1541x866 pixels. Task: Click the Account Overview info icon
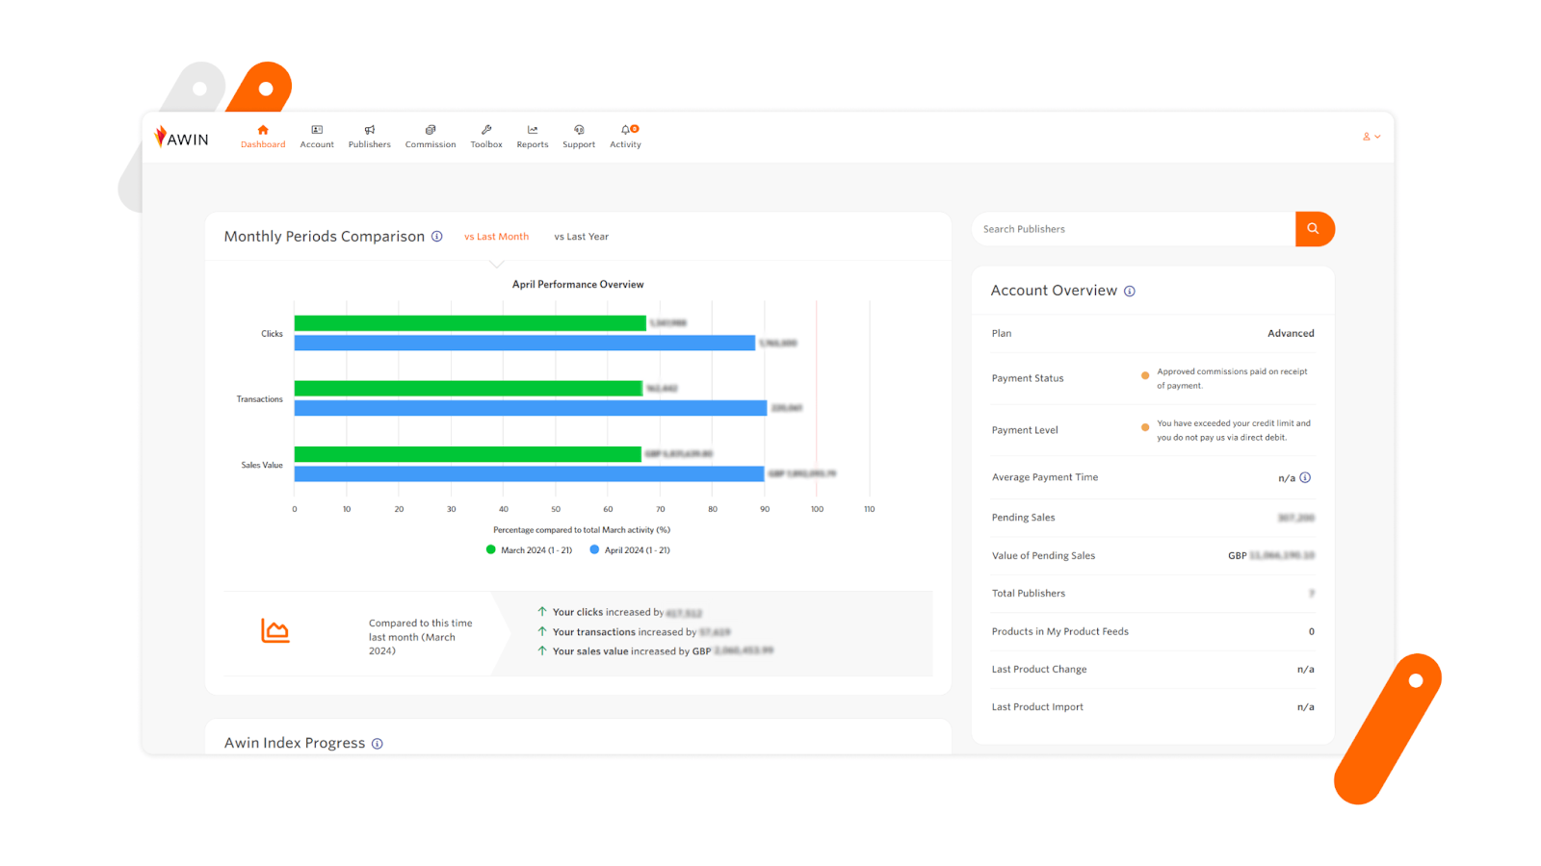pyautogui.click(x=1130, y=291)
